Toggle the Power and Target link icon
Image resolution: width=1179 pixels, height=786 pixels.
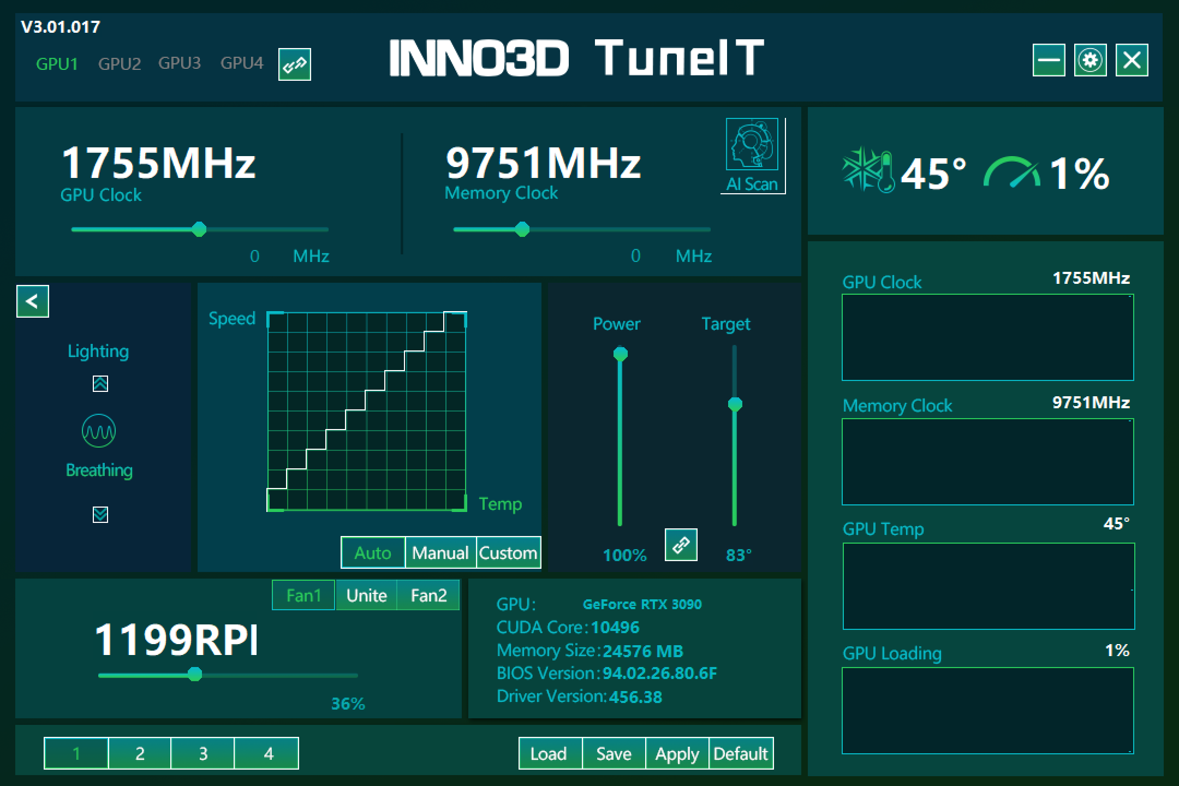[x=681, y=545]
